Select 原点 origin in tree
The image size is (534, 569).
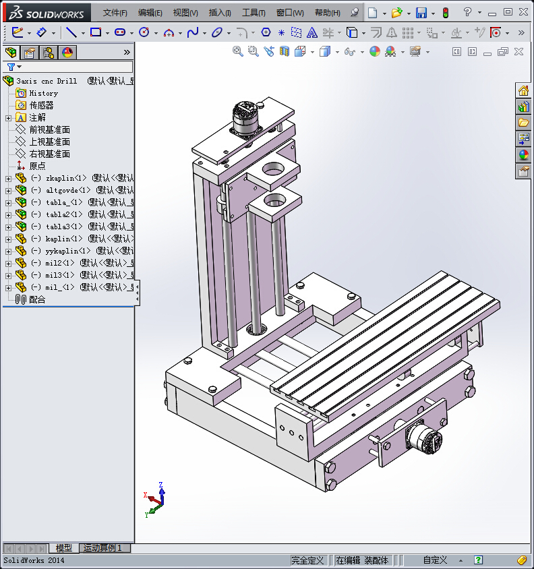[x=37, y=167]
